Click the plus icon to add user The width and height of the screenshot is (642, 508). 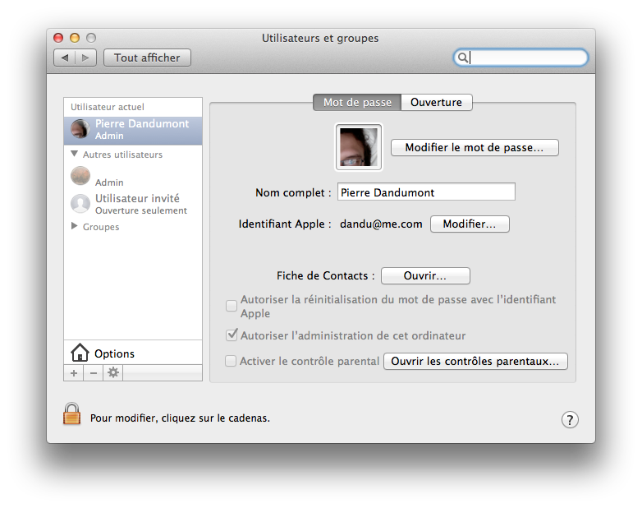[73, 373]
